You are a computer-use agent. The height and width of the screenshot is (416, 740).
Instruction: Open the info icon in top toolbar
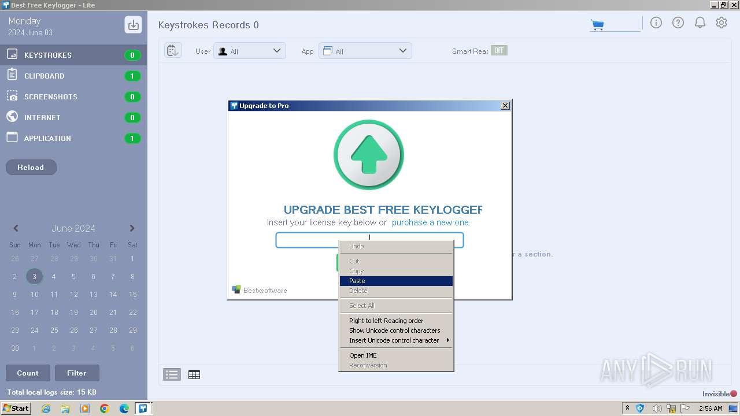[656, 23]
